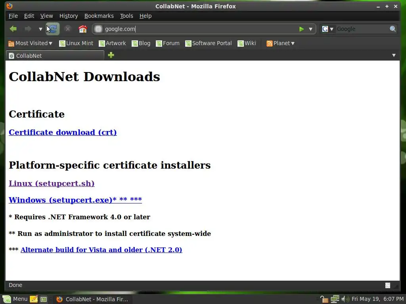Click the Stop loading button
Screen dimensions: 406x304
(67, 28)
